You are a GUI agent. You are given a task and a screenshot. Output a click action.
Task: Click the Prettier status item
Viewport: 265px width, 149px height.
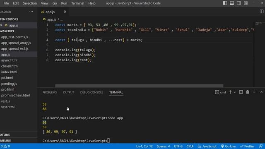pyautogui.click(x=247, y=146)
